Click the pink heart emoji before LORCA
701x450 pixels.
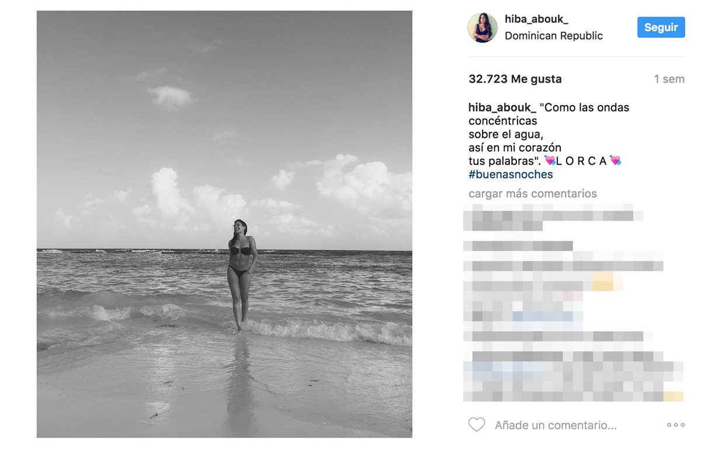point(550,161)
